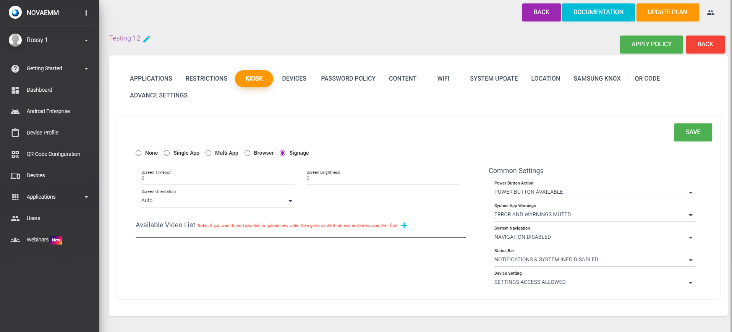Go to the PASSWORD POLICY tab

(348, 79)
